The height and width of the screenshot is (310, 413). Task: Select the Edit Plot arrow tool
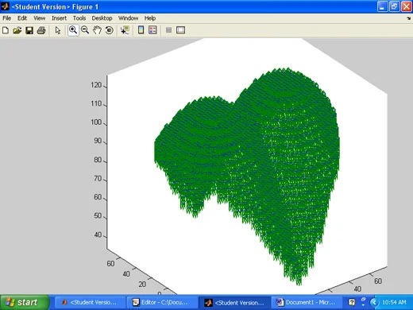coord(58,30)
